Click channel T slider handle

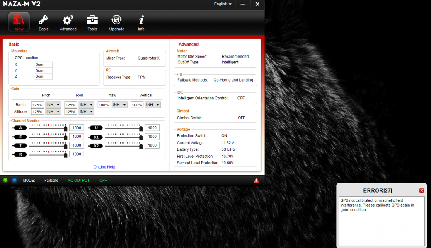pyautogui.click(x=65, y=147)
